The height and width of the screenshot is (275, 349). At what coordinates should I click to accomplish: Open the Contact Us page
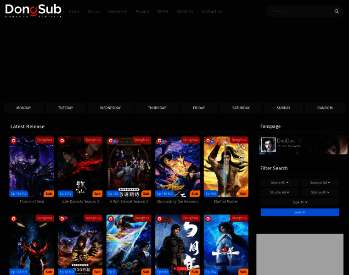[x=212, y=11]
